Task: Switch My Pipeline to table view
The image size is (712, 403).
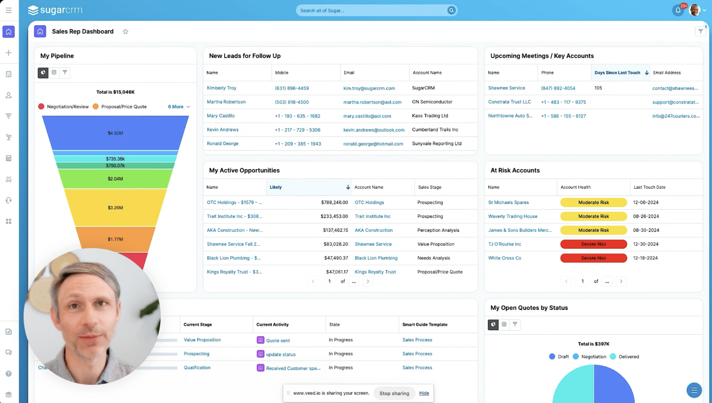Action: (x=54, y=73)
